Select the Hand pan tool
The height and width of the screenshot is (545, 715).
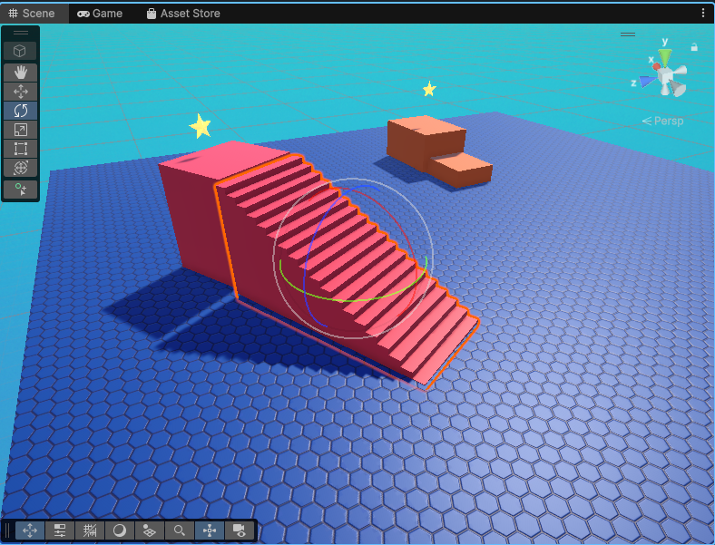tap(20, 73)
